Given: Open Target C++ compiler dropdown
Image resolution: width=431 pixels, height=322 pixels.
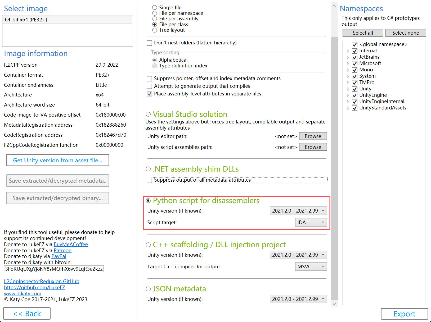Looking at the screenshot, I should (x=311, y=266).
